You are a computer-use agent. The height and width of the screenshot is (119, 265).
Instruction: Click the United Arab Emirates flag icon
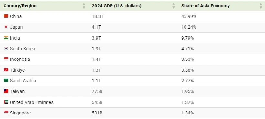coord(6,102)
